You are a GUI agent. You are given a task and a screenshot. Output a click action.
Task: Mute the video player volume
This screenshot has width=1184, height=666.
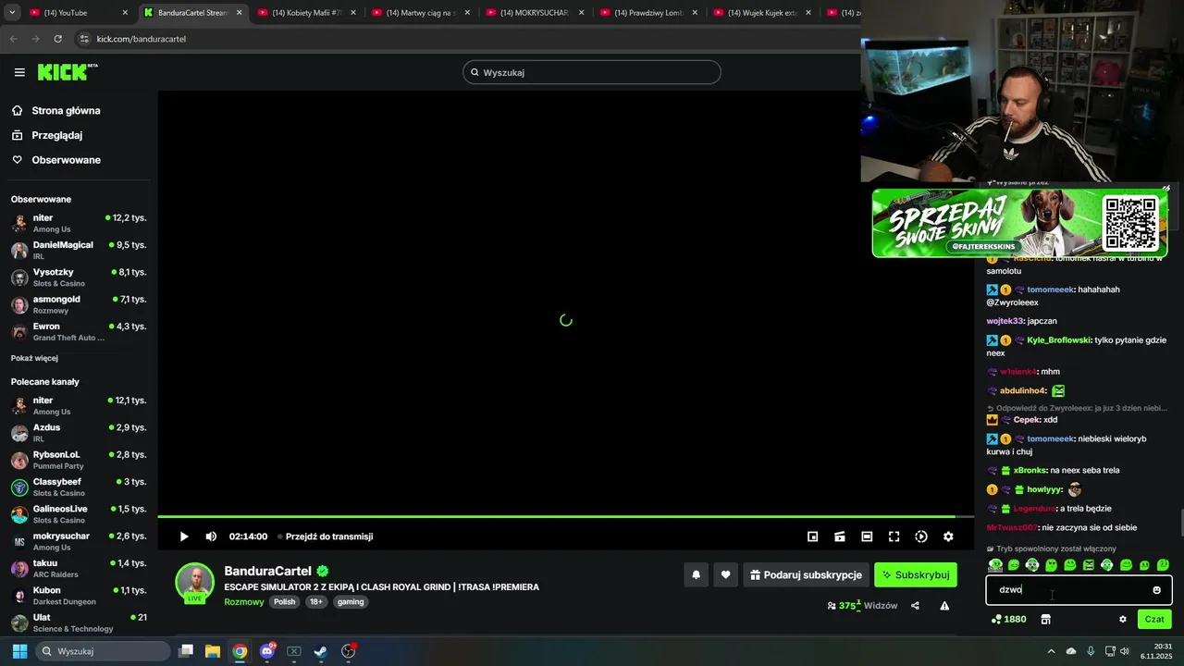pyautogui.click(x=211, y=536)
